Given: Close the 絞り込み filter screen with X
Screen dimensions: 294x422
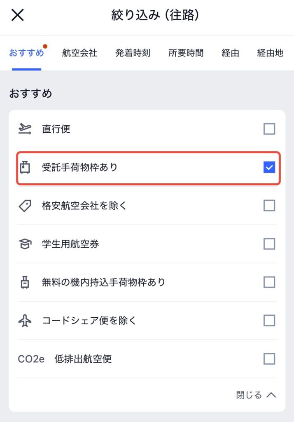Looking at the screenshot, I should (17, 15).
